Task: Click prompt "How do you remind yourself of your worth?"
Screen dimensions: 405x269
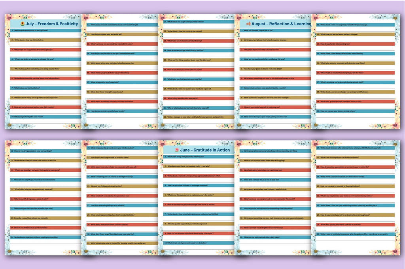Action: point(122,111)
